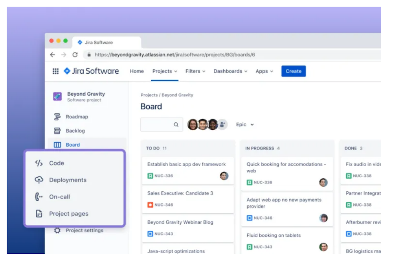Click the Backlog icon in the sidebar
393x258 pixels.
(x=57, y=131)
